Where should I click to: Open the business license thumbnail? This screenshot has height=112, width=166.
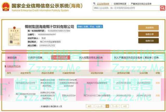pos(15,36)
